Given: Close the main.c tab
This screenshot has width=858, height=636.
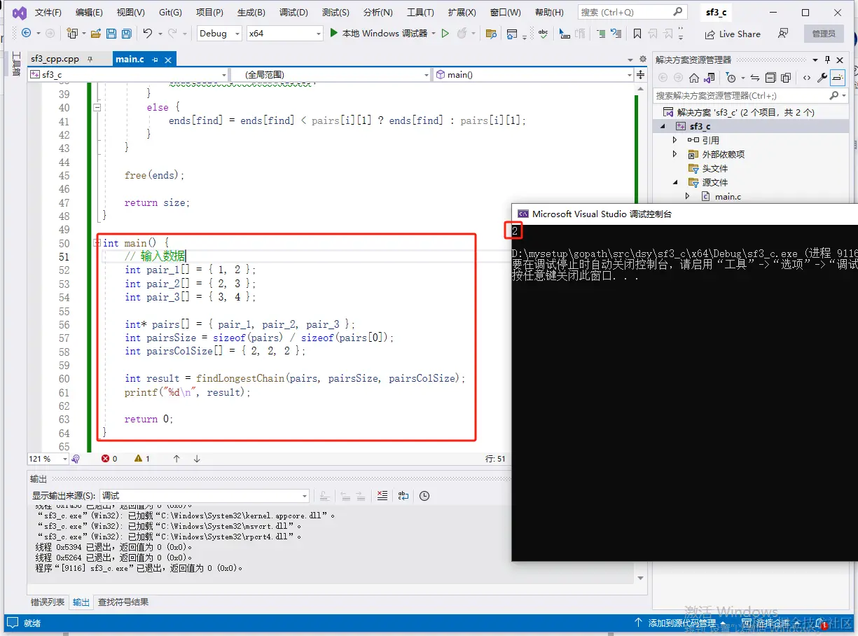Looking at the screenshot, I should click(168, 60).
